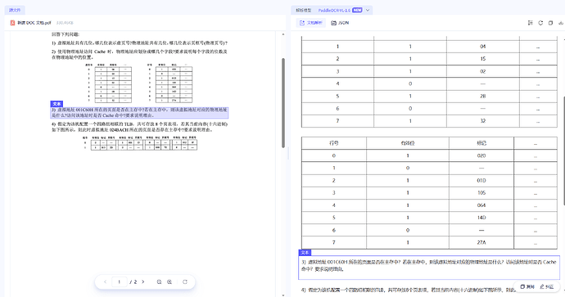Select cell '2B' in the first table
Screen dimensions: 565x297
tap(483, 96)
